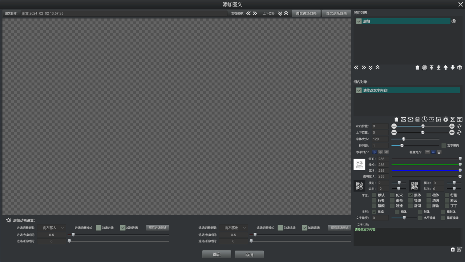465x262 pixels.
Task: Enable the 垂直镜像 checkbox
Action: pyautogui.click(x=443, y=218)
